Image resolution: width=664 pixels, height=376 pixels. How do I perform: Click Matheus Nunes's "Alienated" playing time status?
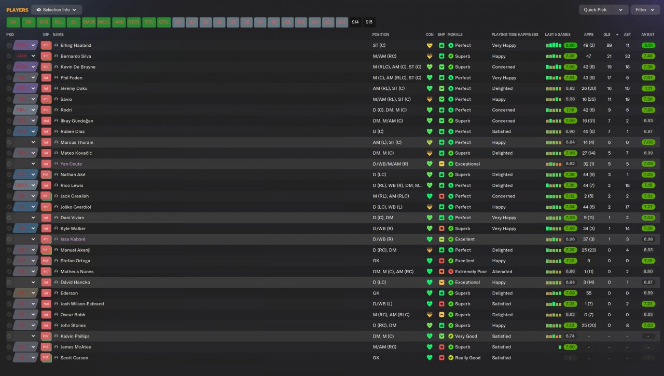502,272
